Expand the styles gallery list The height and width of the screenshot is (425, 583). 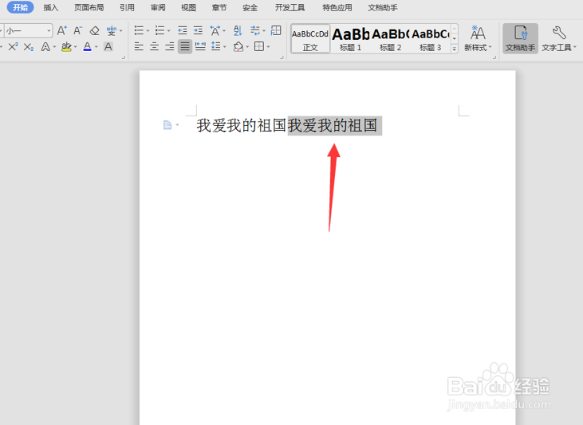pos(455,49)
